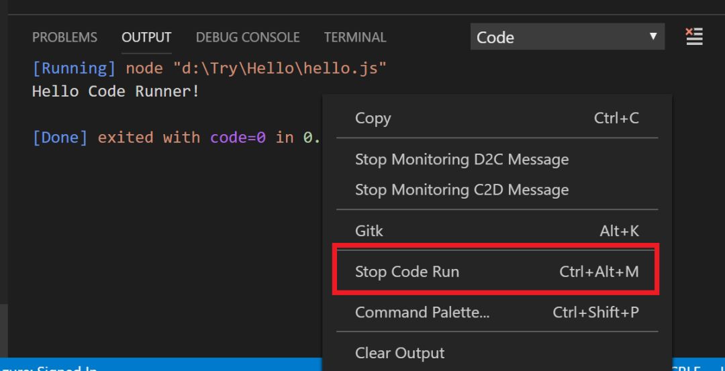Show the TERMINAL tab

point(355,38)
